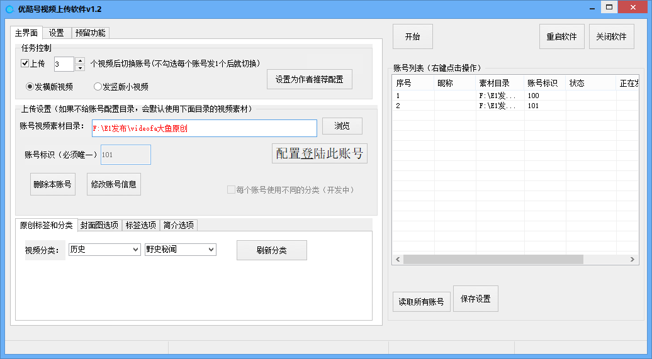This screenshot has width=652, height=359.
Task: Click 设置为作者推荐配置 button
Action: tap(310, 79)
